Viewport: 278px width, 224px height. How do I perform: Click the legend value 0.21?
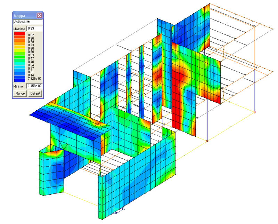[31, 72]
